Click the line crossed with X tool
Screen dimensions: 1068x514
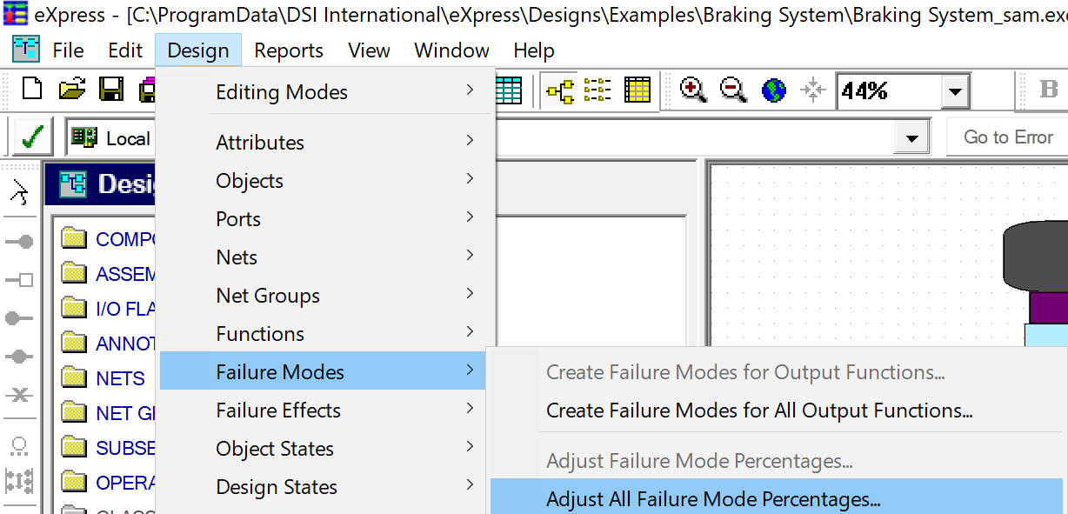coord(19,395)
